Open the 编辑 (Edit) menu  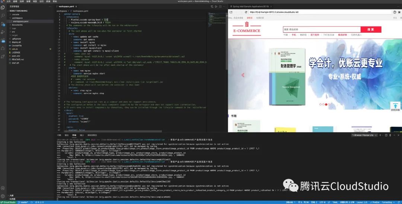15,1
